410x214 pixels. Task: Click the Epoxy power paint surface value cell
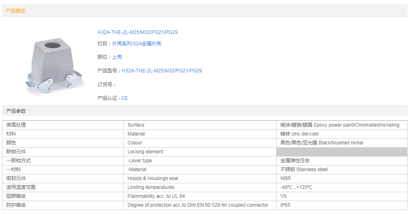339,125
